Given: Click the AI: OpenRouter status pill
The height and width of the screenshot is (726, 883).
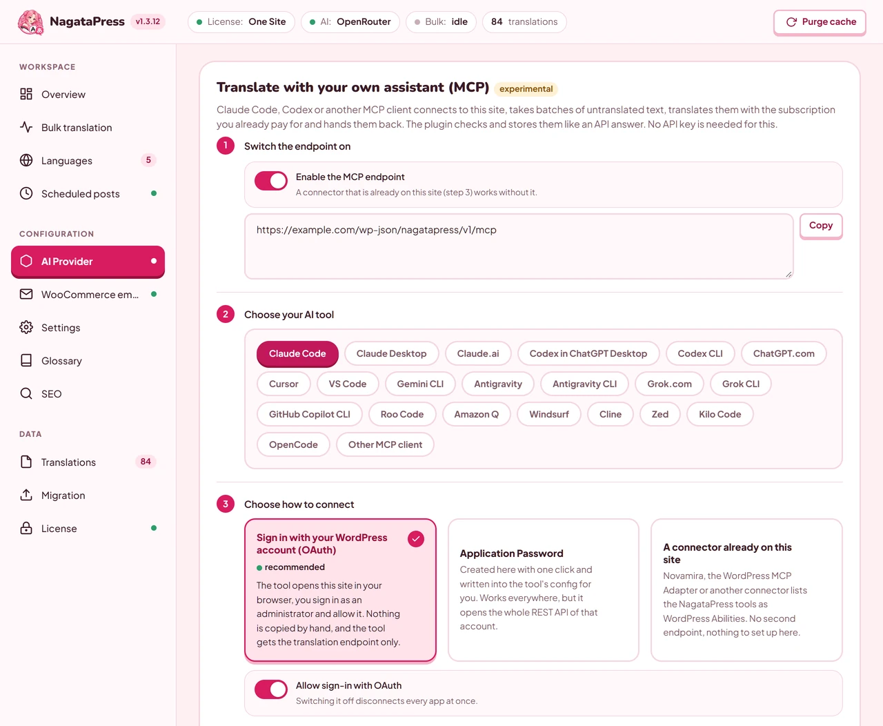Looking at the screenshot, I should tap(350, 22).
